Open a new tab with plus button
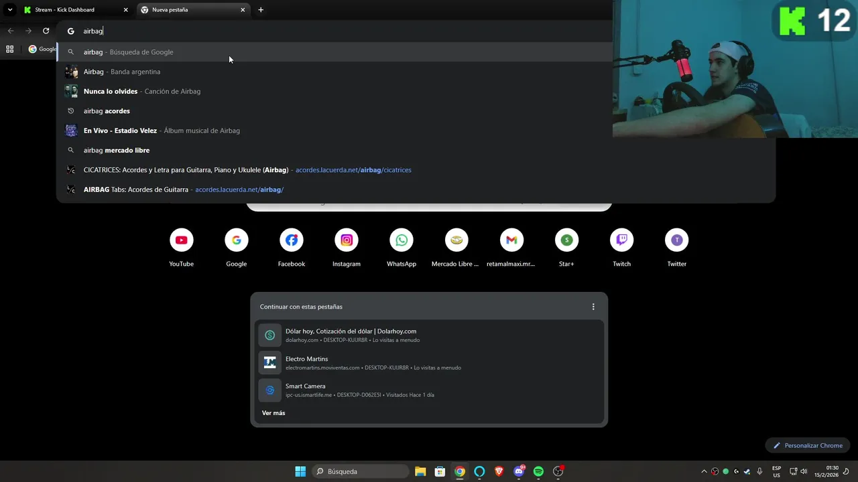This screenshot has width=858, height=482. [x=261, y=10]
